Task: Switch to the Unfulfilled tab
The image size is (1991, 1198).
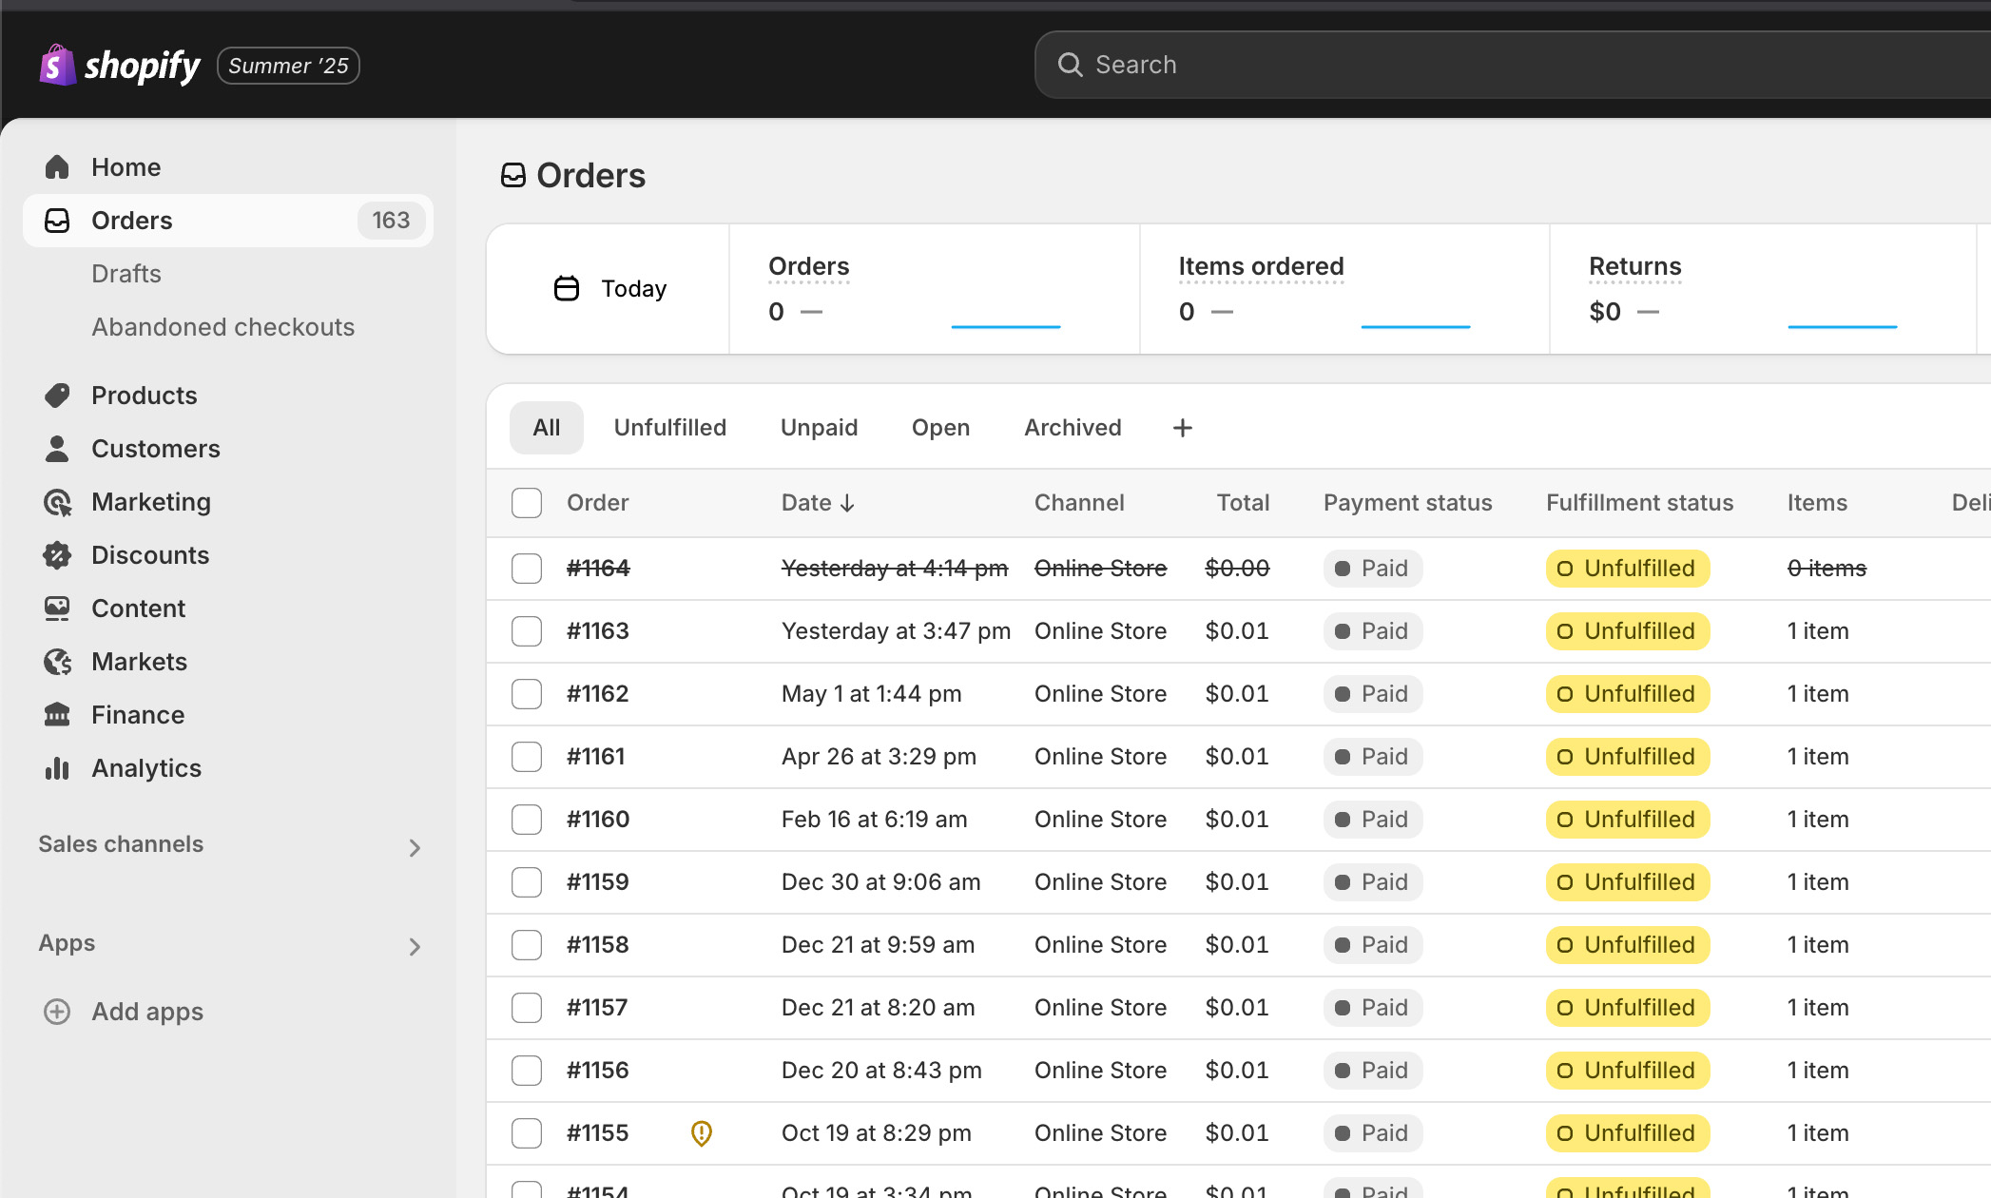Action: coord(670,428)
